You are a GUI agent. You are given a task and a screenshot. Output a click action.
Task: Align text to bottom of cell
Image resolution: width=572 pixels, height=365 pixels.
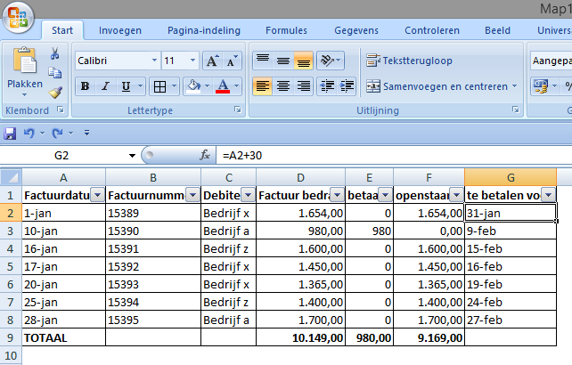click(x=304, y=61)
